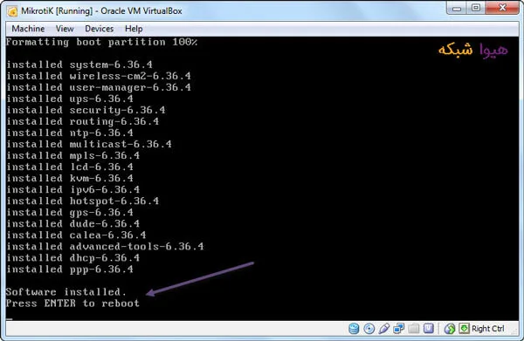This screenshot has height=341, width=524.
Task: Close the MikrotiK VM window
Action: pyautogui.click(x=502, y=9)
